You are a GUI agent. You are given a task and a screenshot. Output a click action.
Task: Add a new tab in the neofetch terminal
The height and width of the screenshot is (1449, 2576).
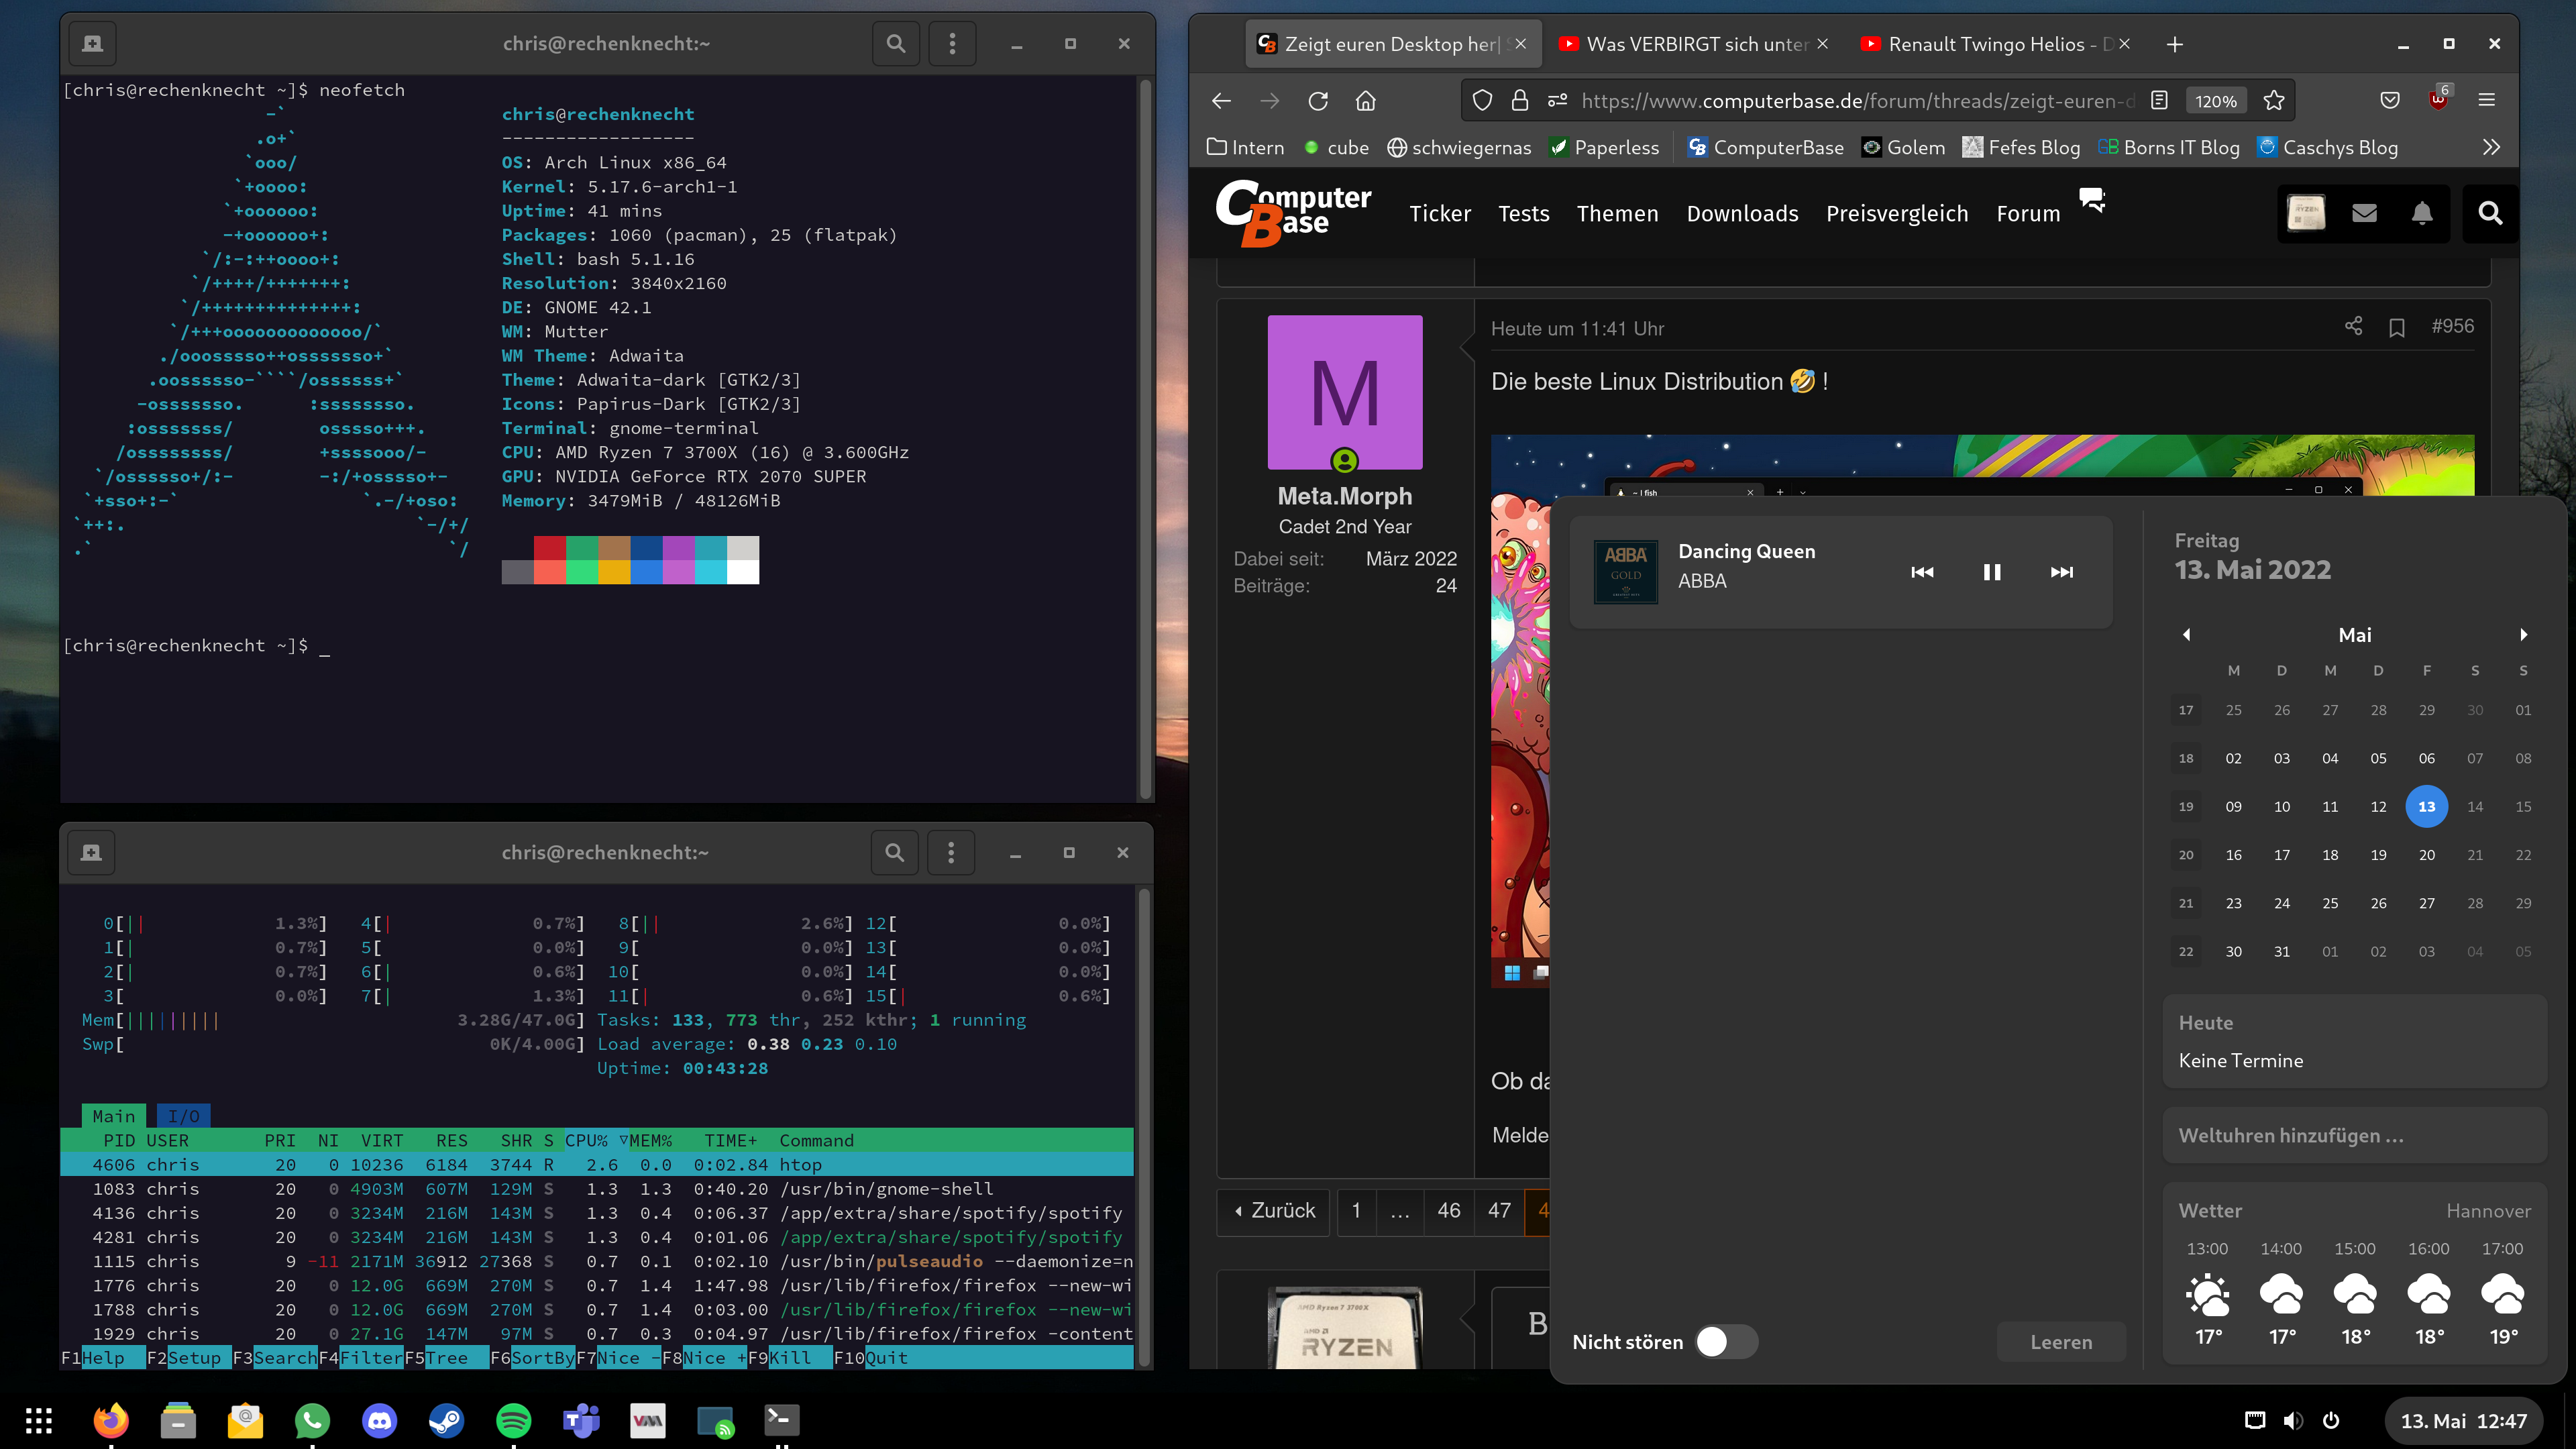tap(92, 43)
